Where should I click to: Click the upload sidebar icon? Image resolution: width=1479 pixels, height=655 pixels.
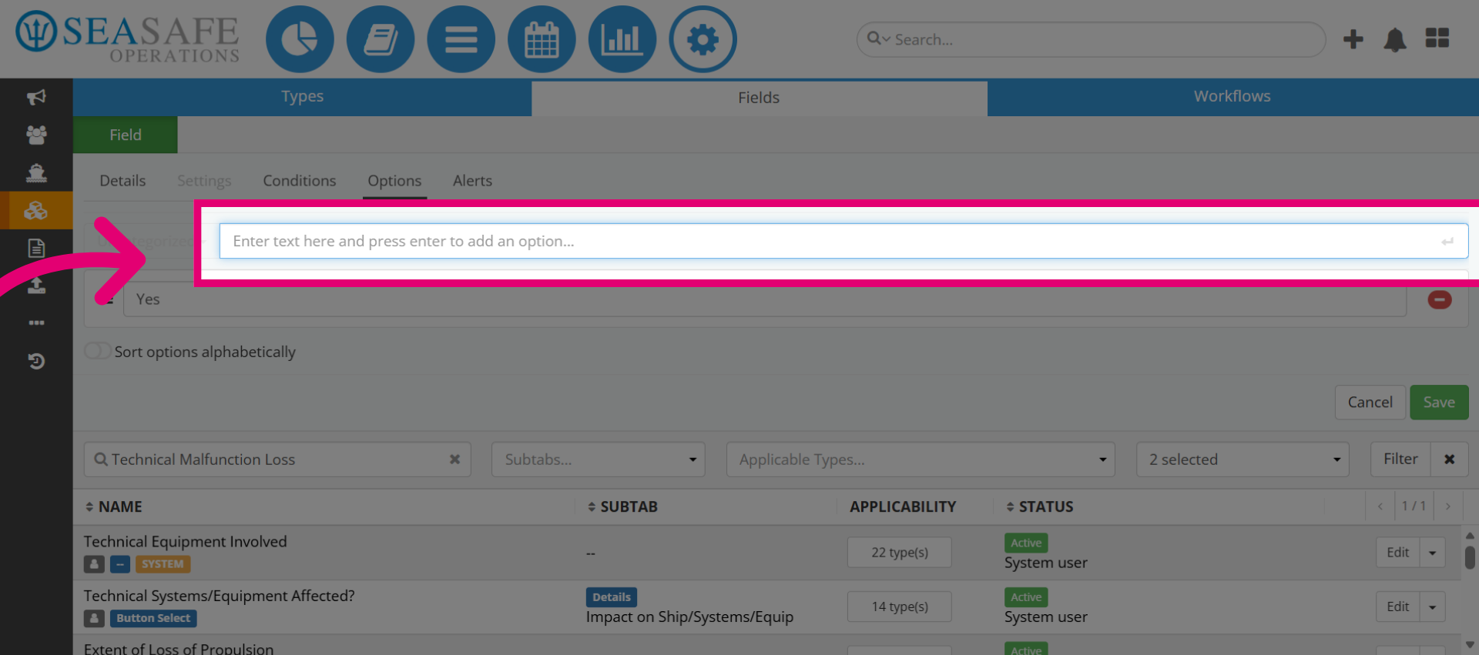click(36, 286)
